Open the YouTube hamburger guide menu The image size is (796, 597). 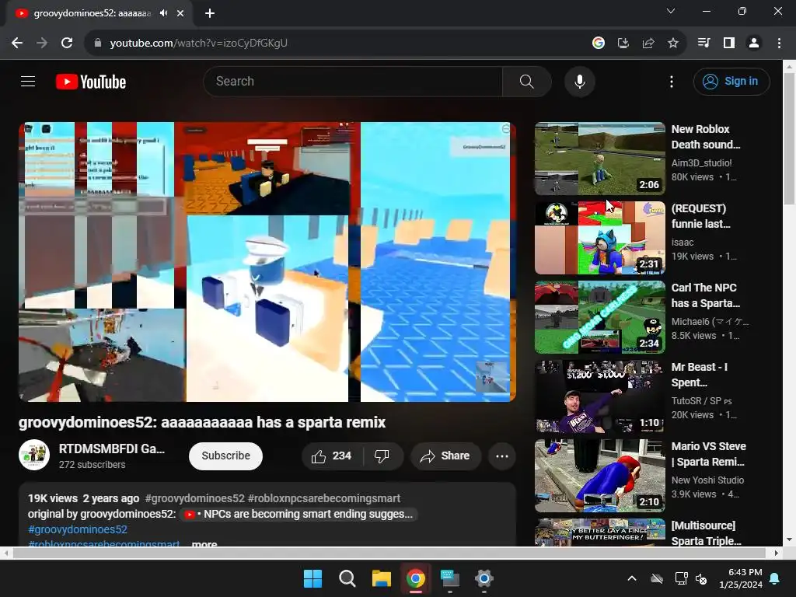tap(28, 81)
